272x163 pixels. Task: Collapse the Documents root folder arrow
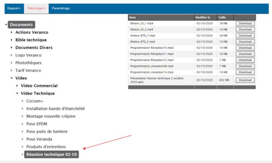(x=6, y=25)
